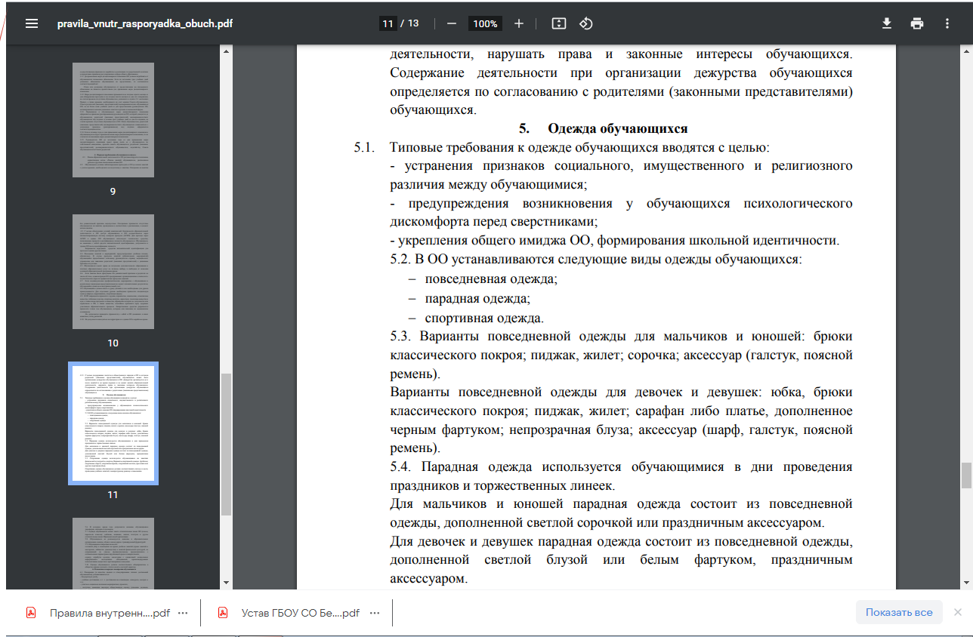Image resolution: width=973 pixels, height=637 pixels.
Task: Open options for Устав ГБОУ СО download
Action: [x=375, y=613]
